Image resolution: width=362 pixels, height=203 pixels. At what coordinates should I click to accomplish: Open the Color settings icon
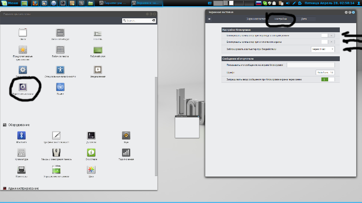91,170
